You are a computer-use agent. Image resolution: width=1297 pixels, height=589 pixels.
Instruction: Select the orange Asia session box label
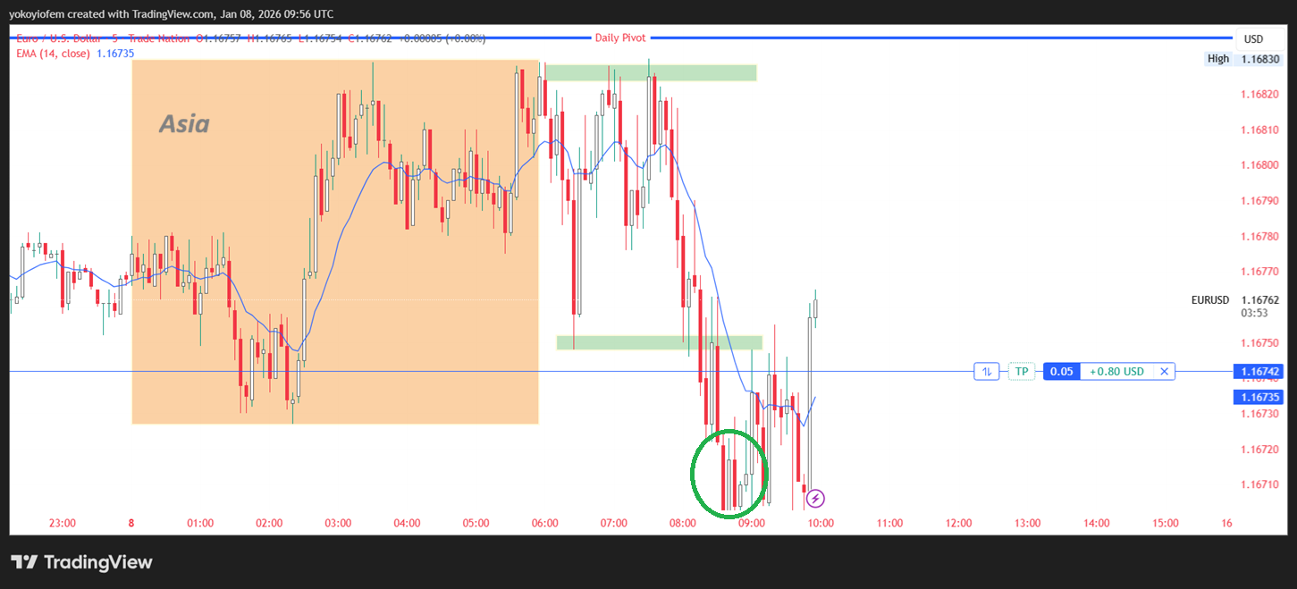tap(184, 124)
